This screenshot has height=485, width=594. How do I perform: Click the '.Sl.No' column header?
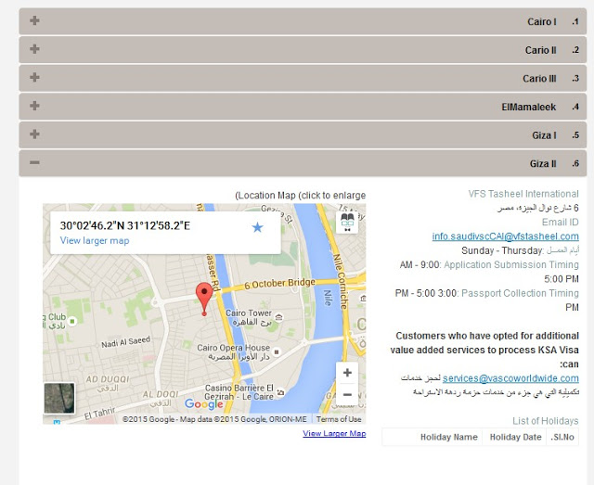(562, 437)
